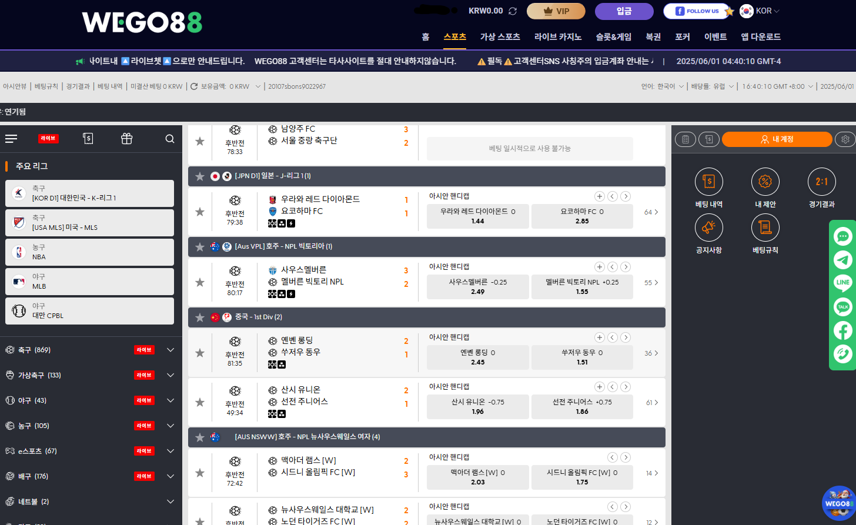Viewport: 856px width, 525px height.
Task: Open the 언어: 한국어 dropdown
Action: click(663, 86)
